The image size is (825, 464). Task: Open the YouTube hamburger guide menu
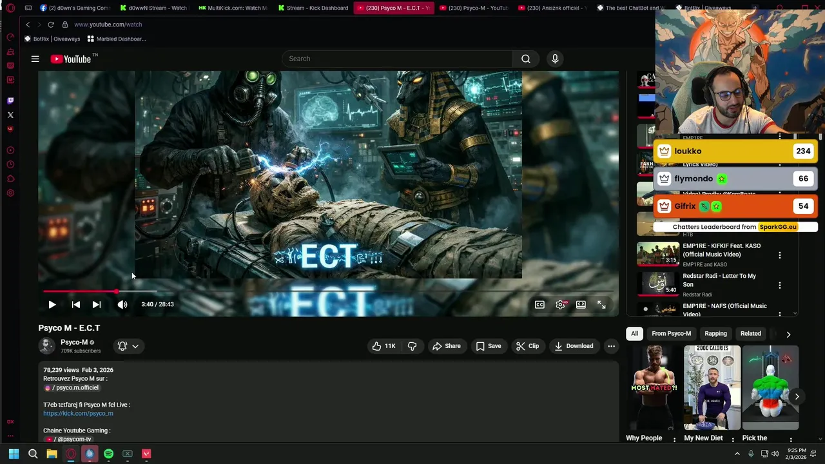35,59
